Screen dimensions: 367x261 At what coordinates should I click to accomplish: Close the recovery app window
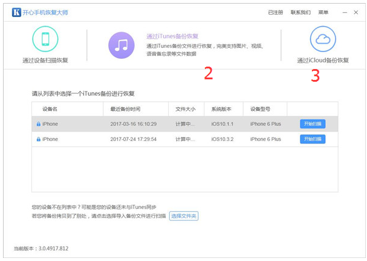click(356, 13)
